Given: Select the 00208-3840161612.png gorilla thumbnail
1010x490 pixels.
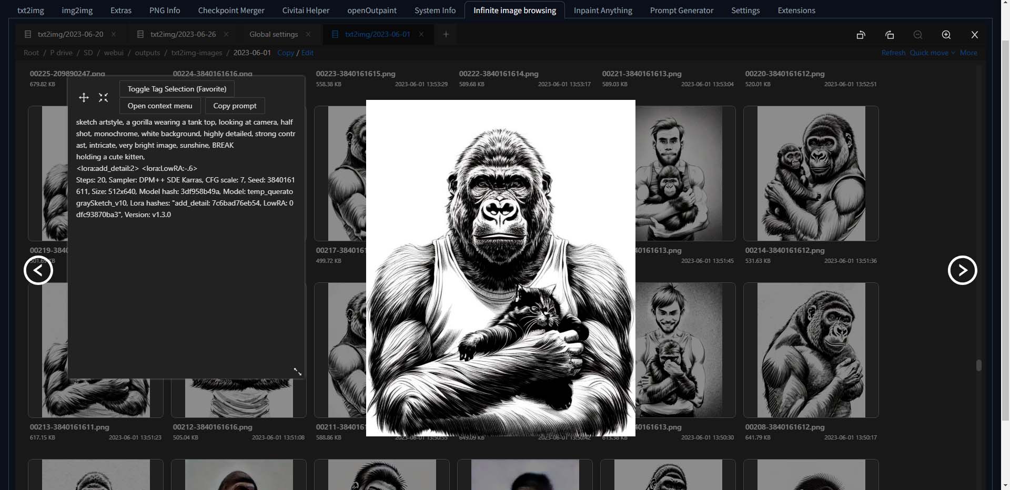Looking at the screenshot, I should pos(811,350).
